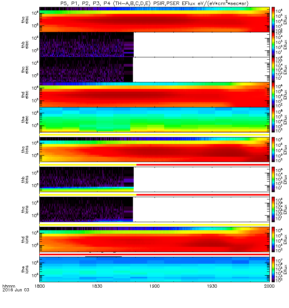289x308 pixels.
Task: Select the "thb elec" panel label
Action: (25, 45)
